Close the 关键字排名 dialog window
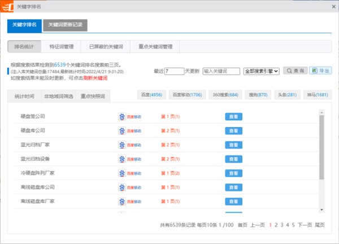This screenshot has height=244, width=339. point(333,6)
